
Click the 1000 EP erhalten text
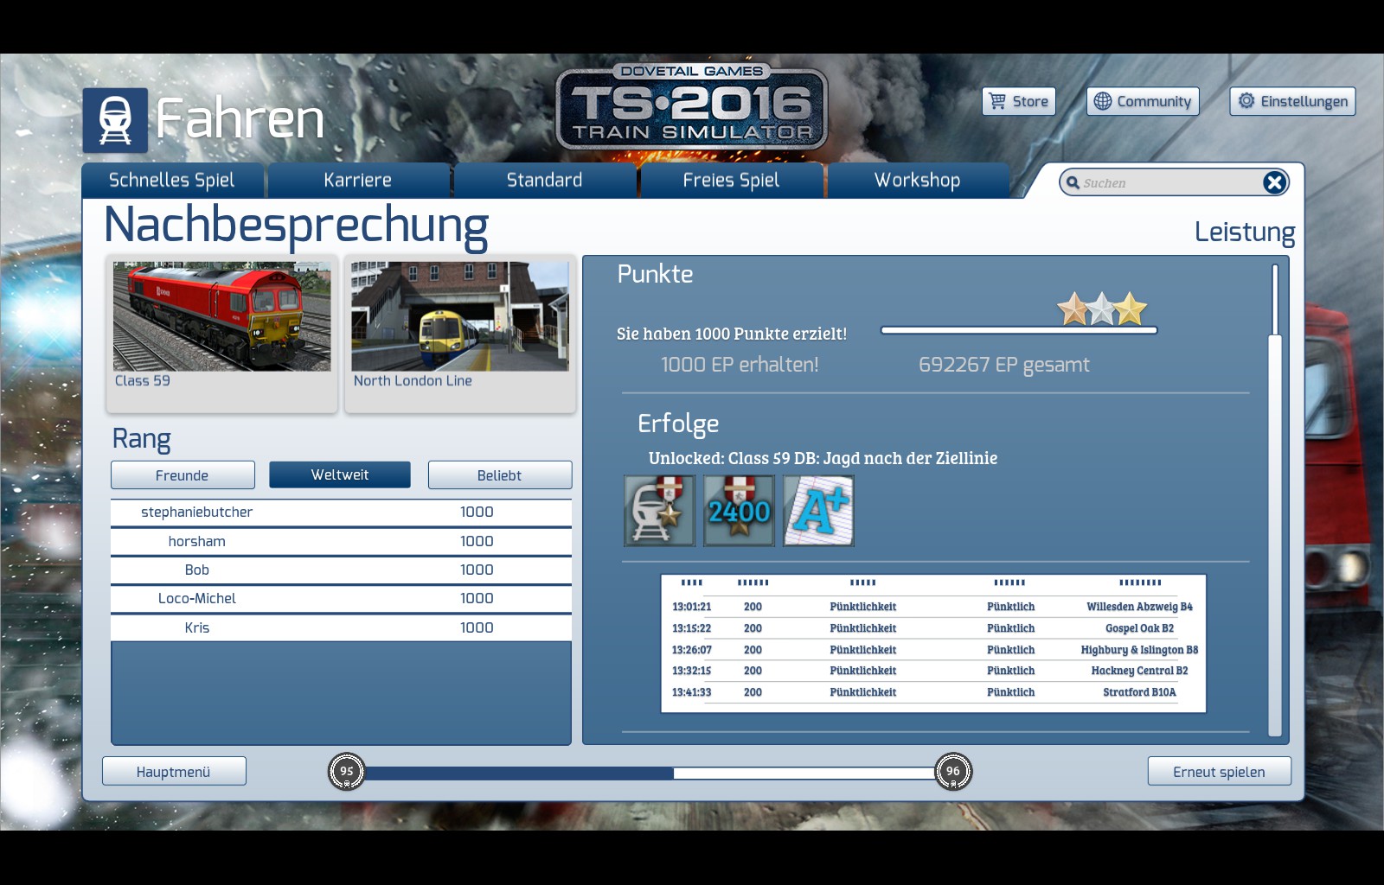coord(740,365)
